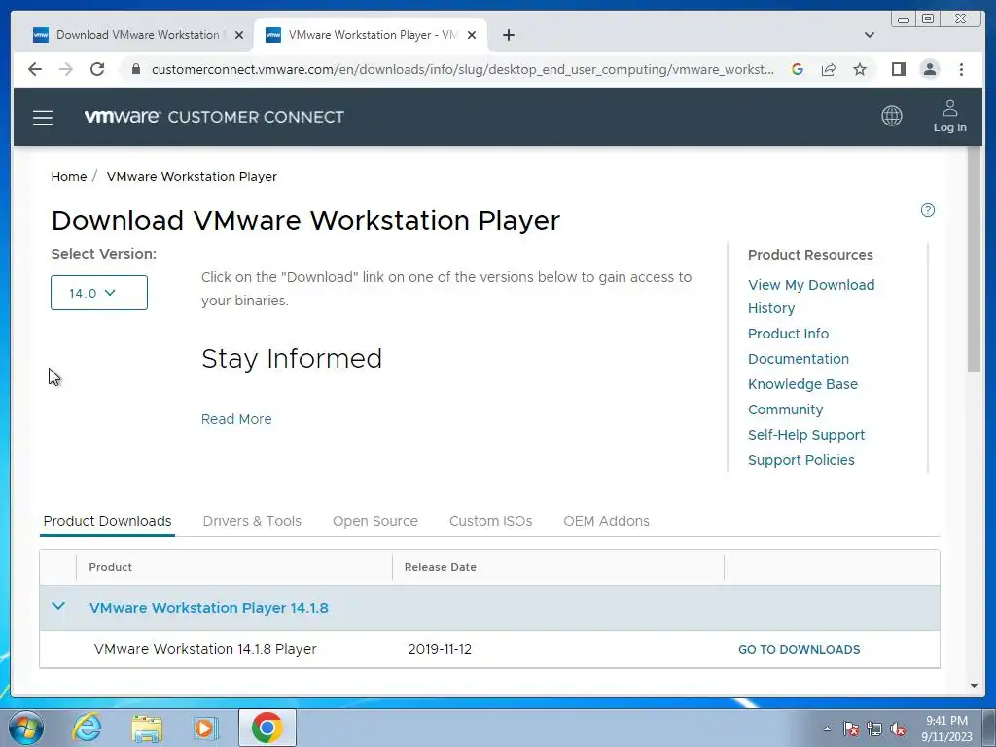
Task: Click the Home breadcrumb link
Action: 69,177
